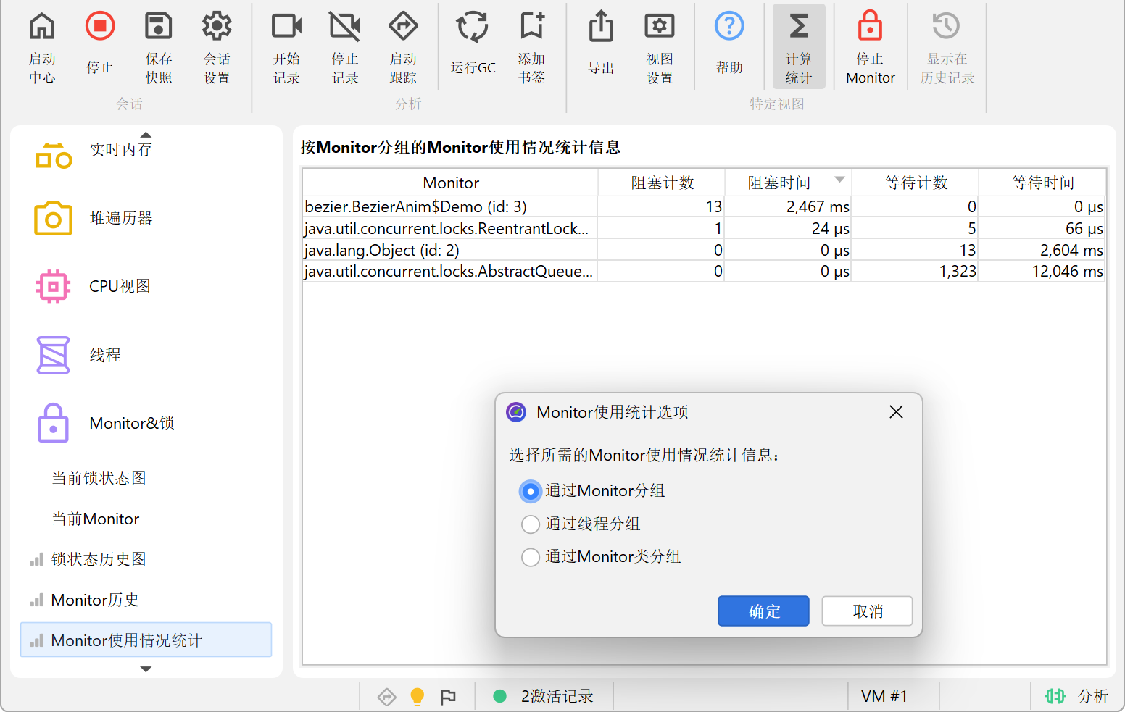Image resolution: width=1125 pixels, height=712 pixels.
Task: Open the CPU视图 sidebar section
Action: pos(120,286)
